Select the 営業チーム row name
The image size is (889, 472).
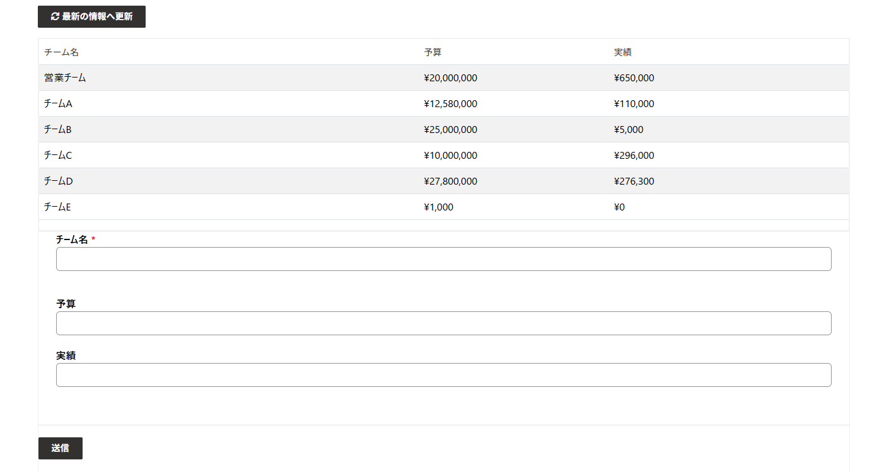tap(65, 78)
